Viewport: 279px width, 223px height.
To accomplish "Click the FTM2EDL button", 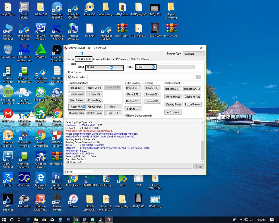I will (133, 109).
